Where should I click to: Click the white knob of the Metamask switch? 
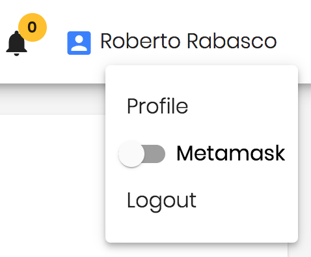[131, 154]
